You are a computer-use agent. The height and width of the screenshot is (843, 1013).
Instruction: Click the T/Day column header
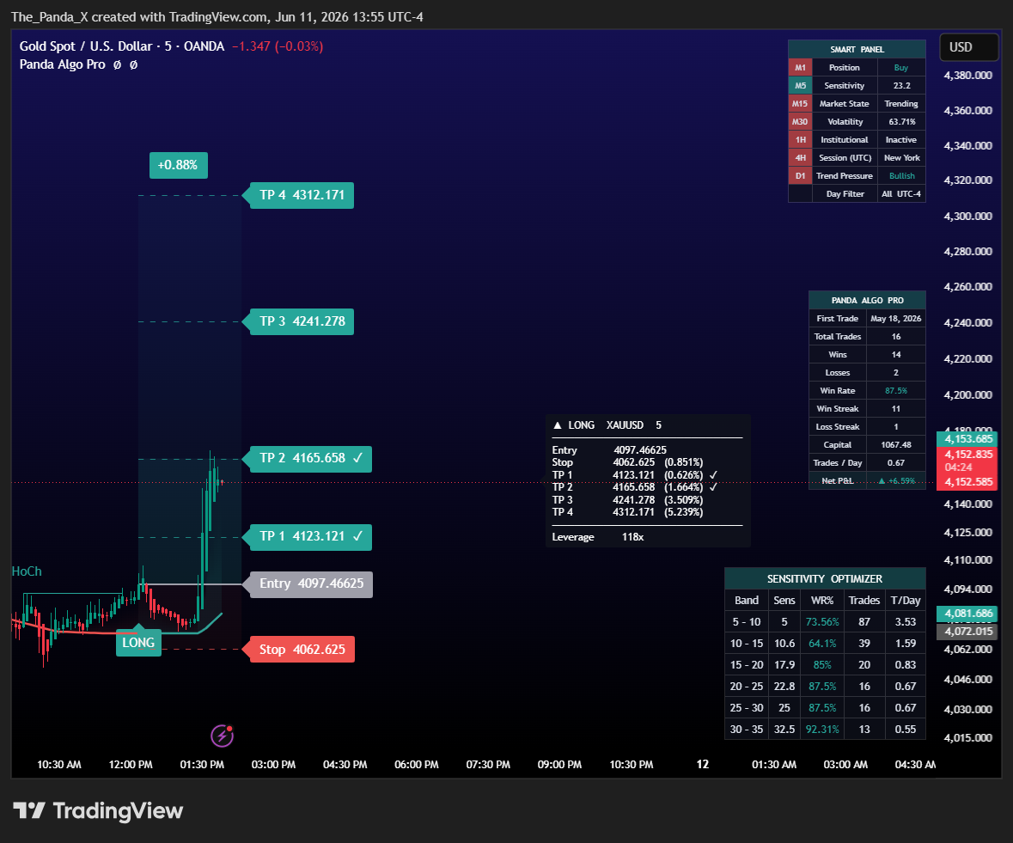point(906,600)
